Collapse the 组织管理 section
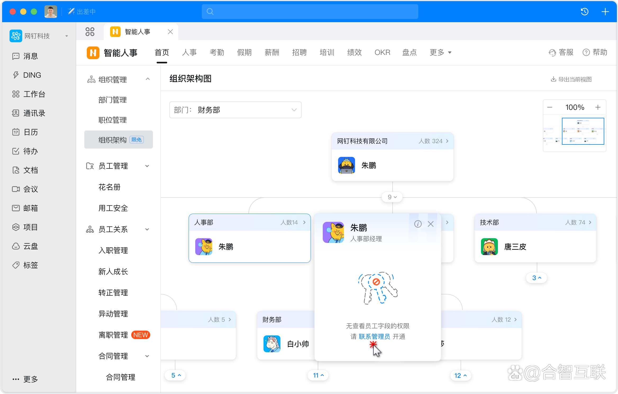Screen dimensions: 618x394 148,79
